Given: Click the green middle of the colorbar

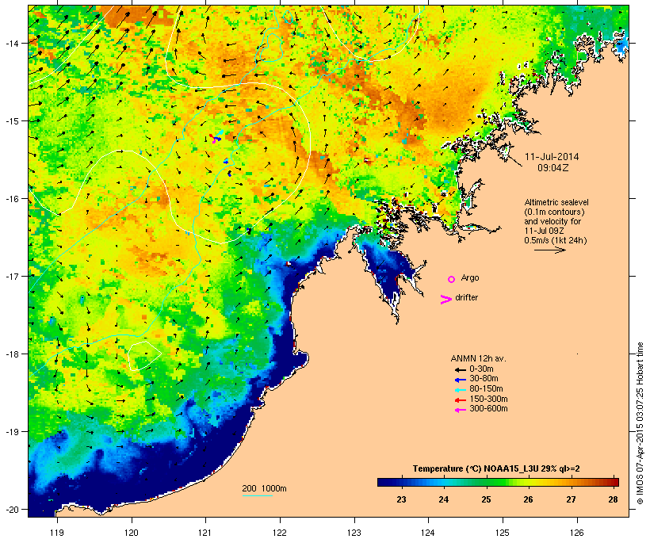Looking at the screenshot, I should 498,482.
